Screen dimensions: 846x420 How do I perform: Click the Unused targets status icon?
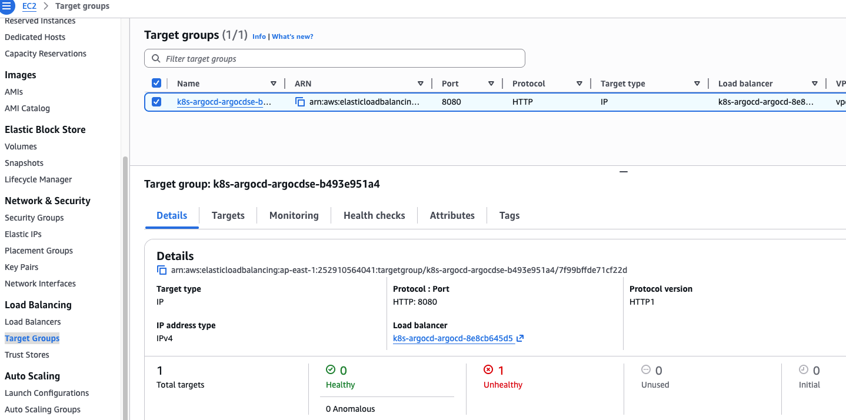[646, 370]
